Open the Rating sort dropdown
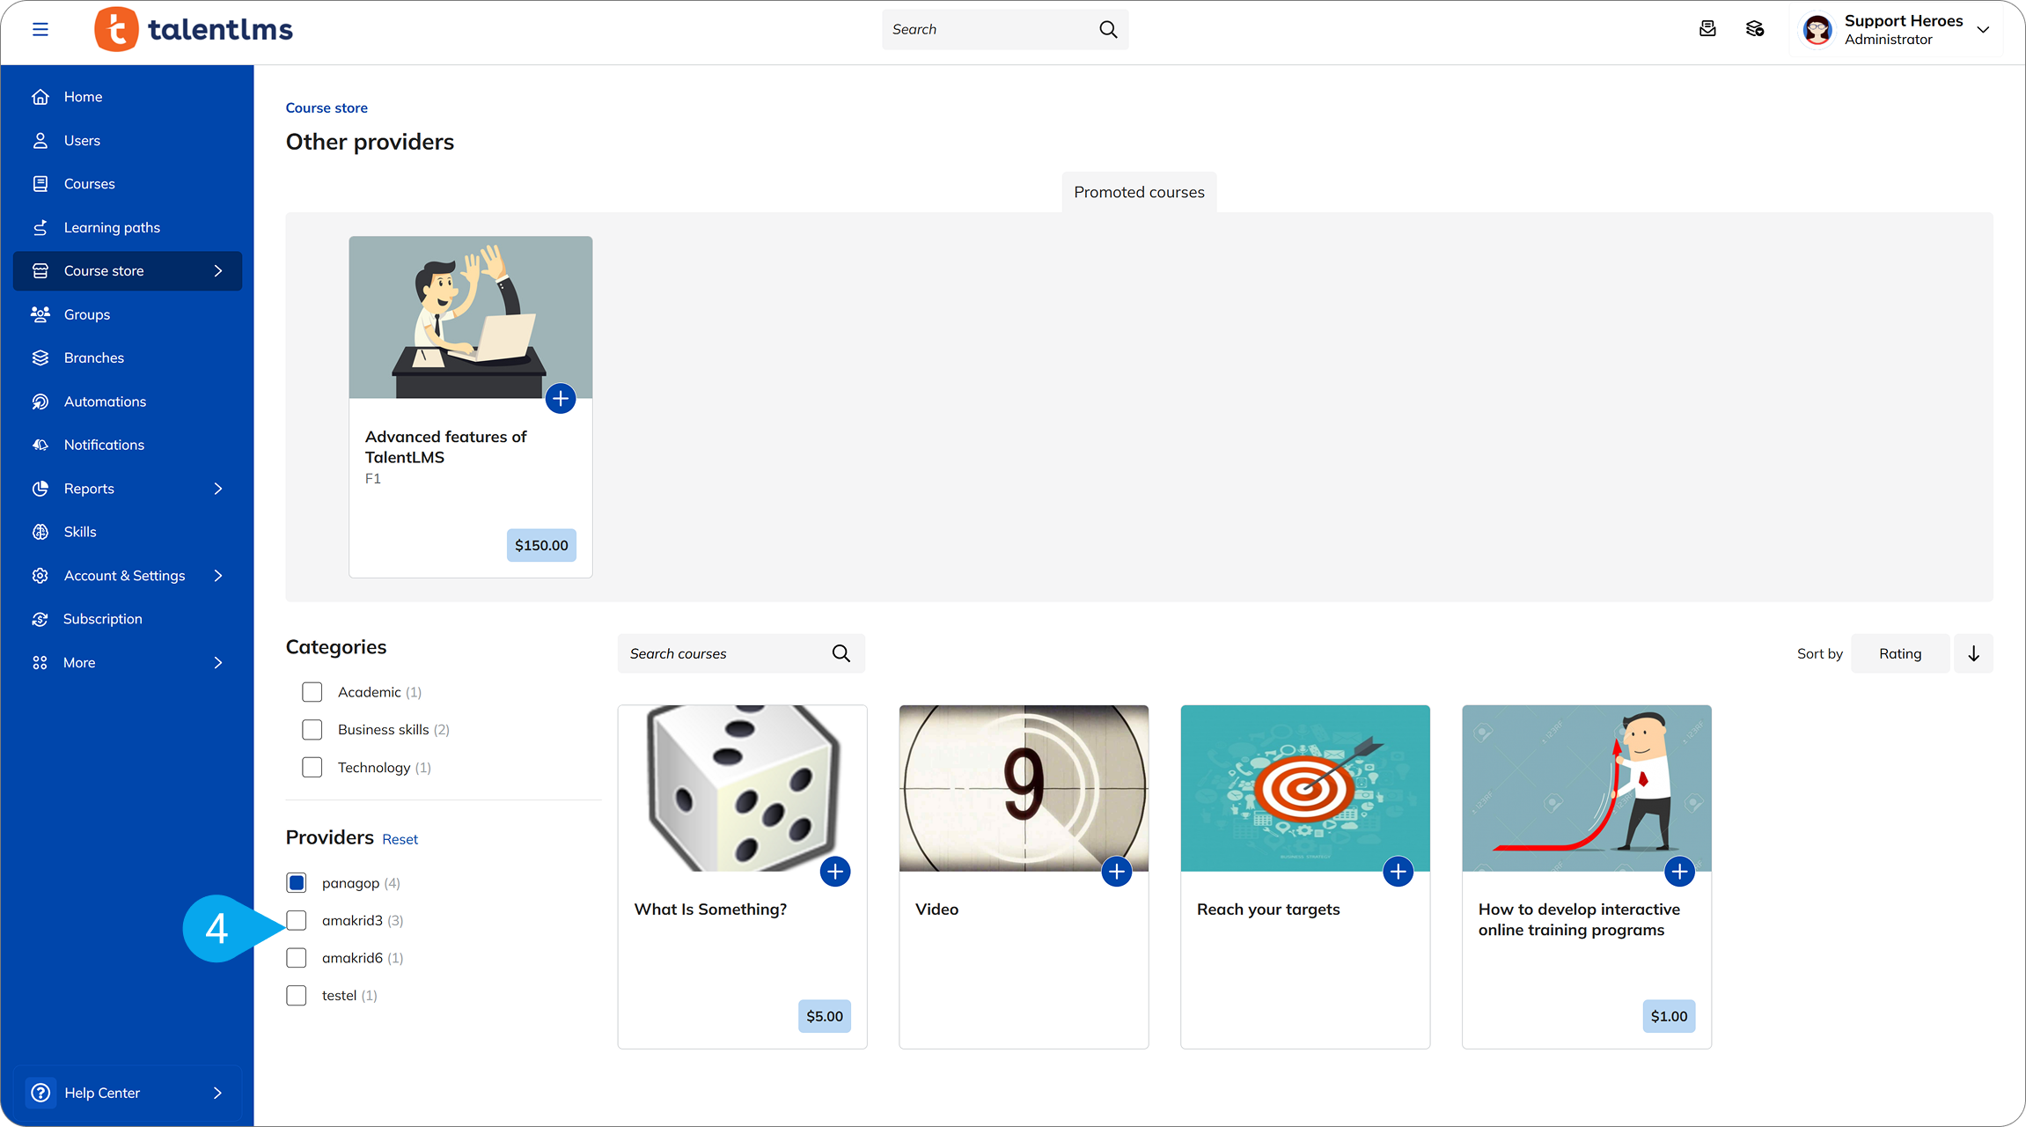Viewport: 2026px width, 1127px height. (1899, 653)
